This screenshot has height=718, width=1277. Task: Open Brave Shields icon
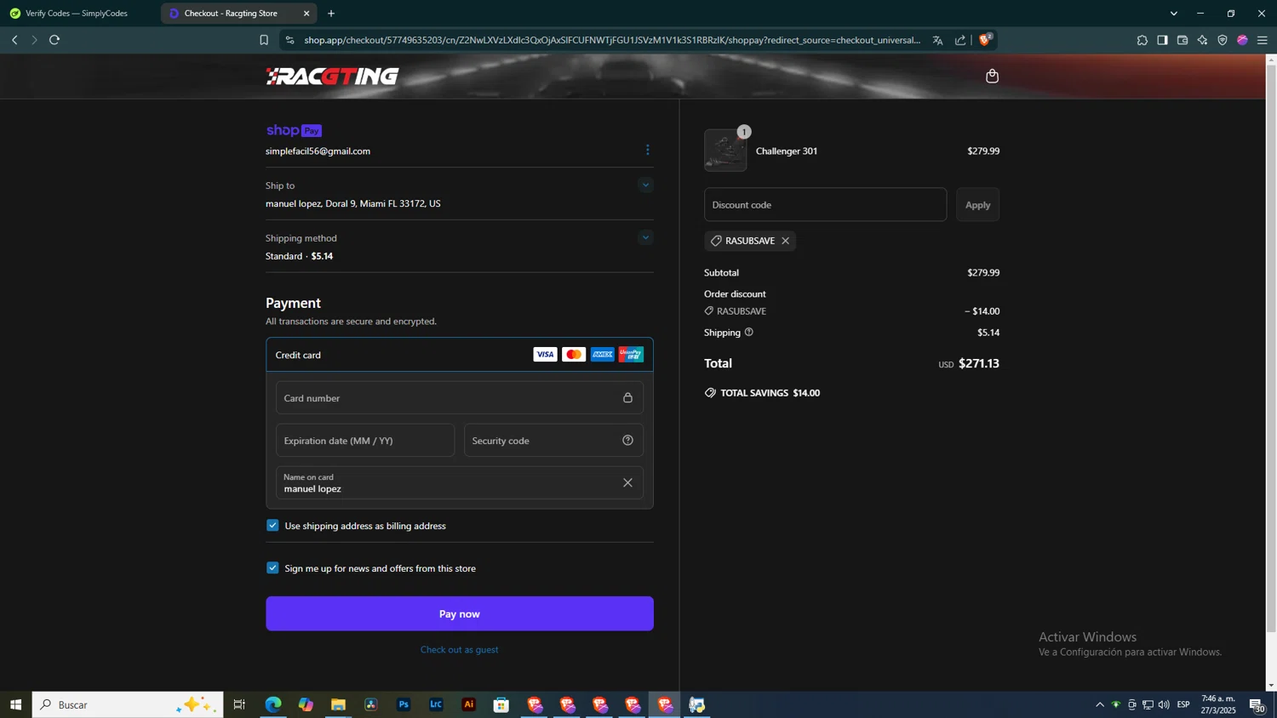[986, 39]
